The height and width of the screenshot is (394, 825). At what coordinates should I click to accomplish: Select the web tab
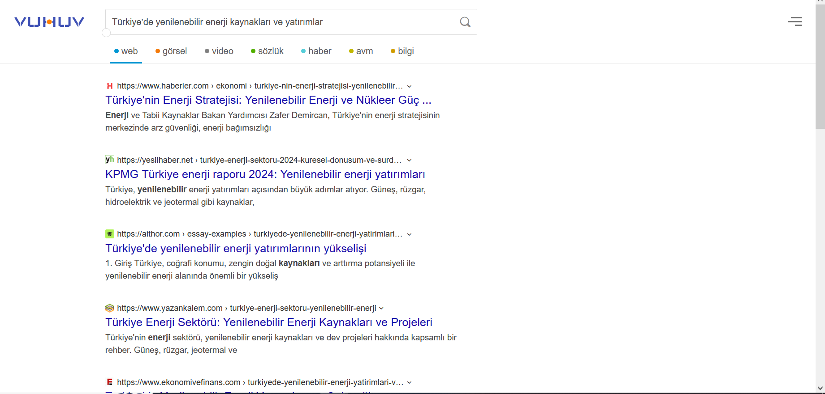pyautogui.click(x=126, y=51)
